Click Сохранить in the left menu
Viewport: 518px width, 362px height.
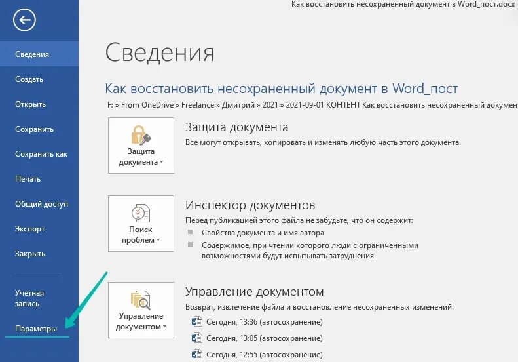(x=39, y=129)
